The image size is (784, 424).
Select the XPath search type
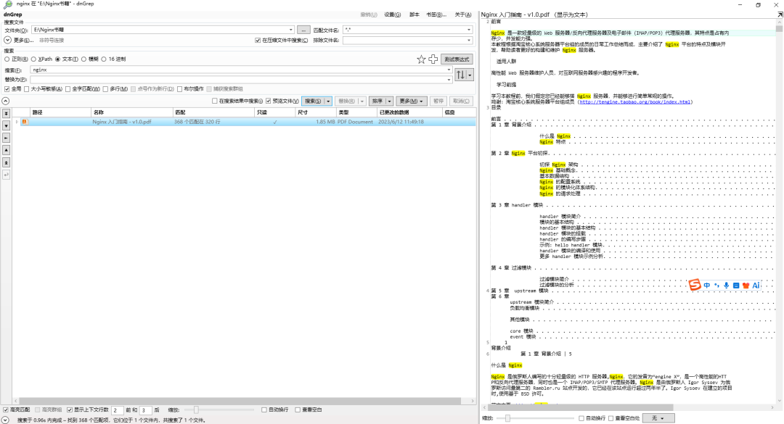(33, 59)
